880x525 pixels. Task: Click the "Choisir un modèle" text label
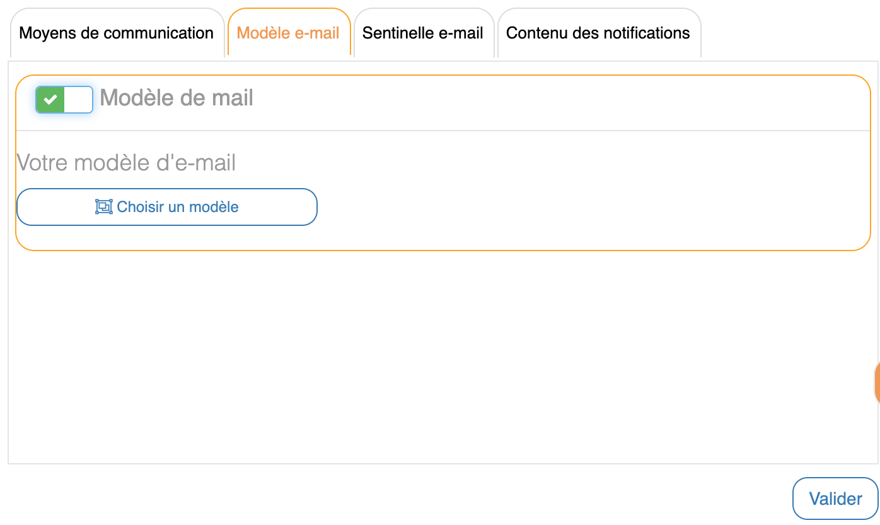(x=178, y=207)
